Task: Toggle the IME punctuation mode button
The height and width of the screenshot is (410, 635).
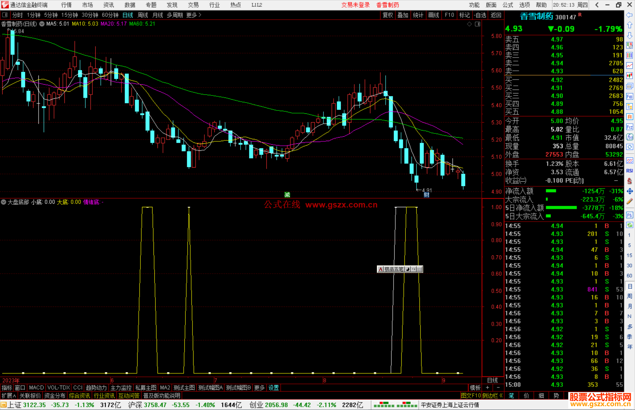Action: click(x=414, y=269)
